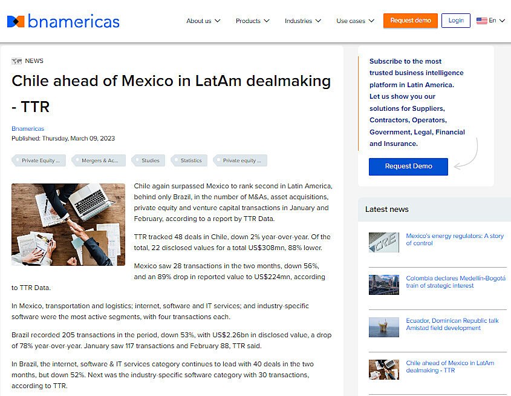Open the About us menu
Screen dimensions: 511x396
203,21
